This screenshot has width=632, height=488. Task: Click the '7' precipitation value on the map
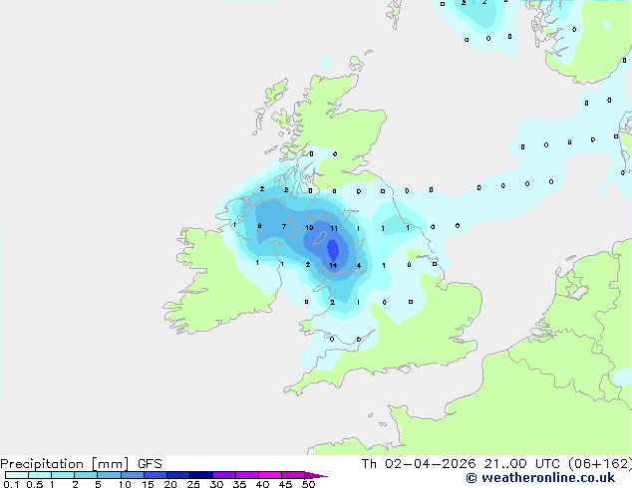click(x=284, y=227)
